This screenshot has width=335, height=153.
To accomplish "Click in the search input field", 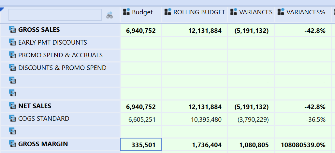I will tap(55, 15).
